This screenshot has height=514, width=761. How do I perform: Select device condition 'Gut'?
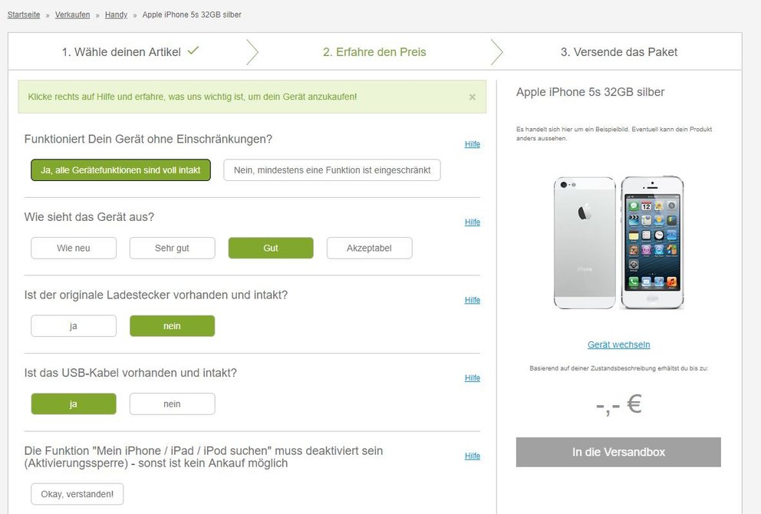pos(271,248)
